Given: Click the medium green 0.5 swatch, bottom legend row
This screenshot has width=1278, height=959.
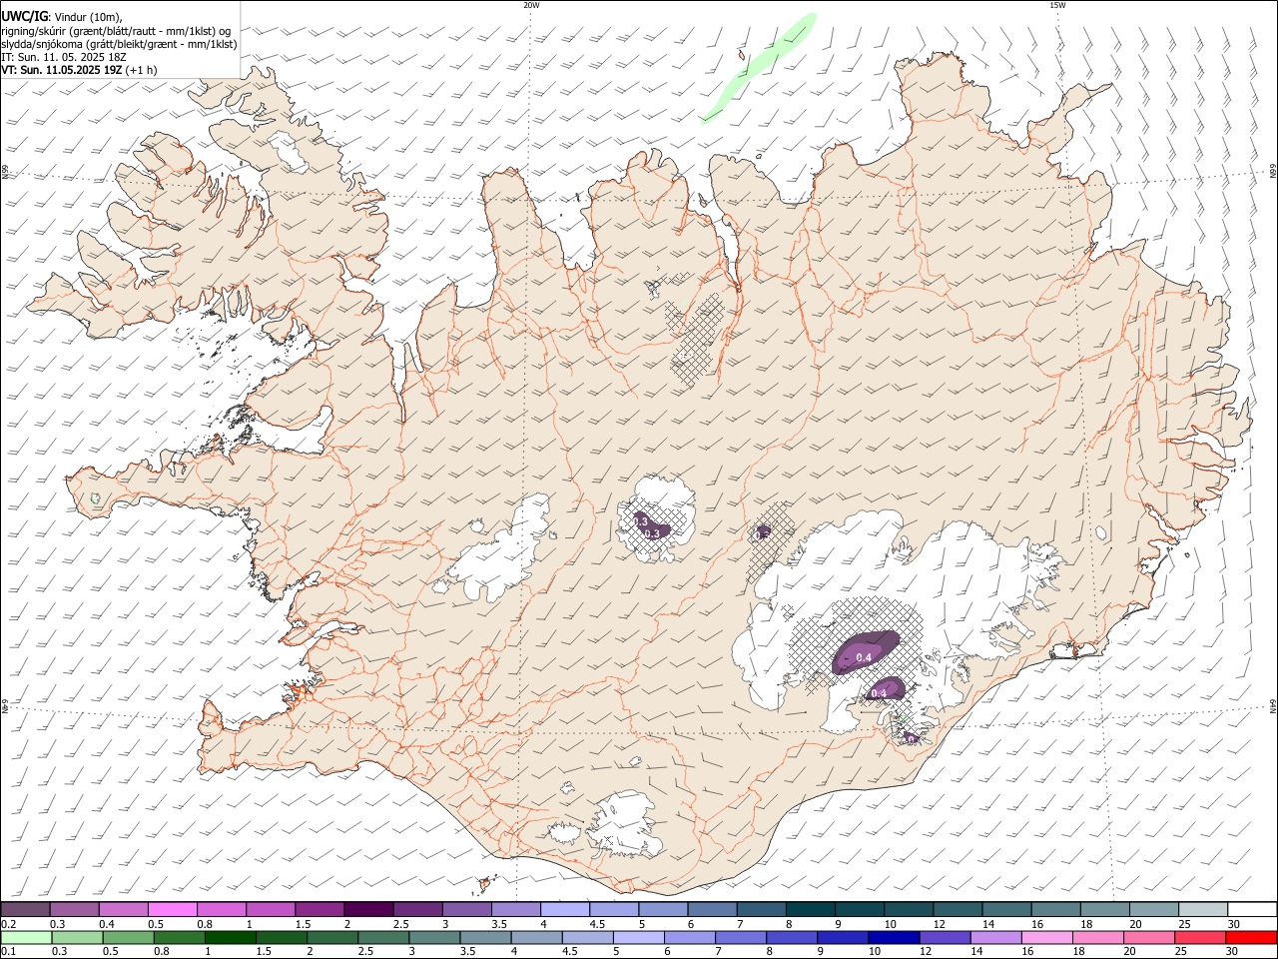Looking at the screenshot, I should [128, 937].
